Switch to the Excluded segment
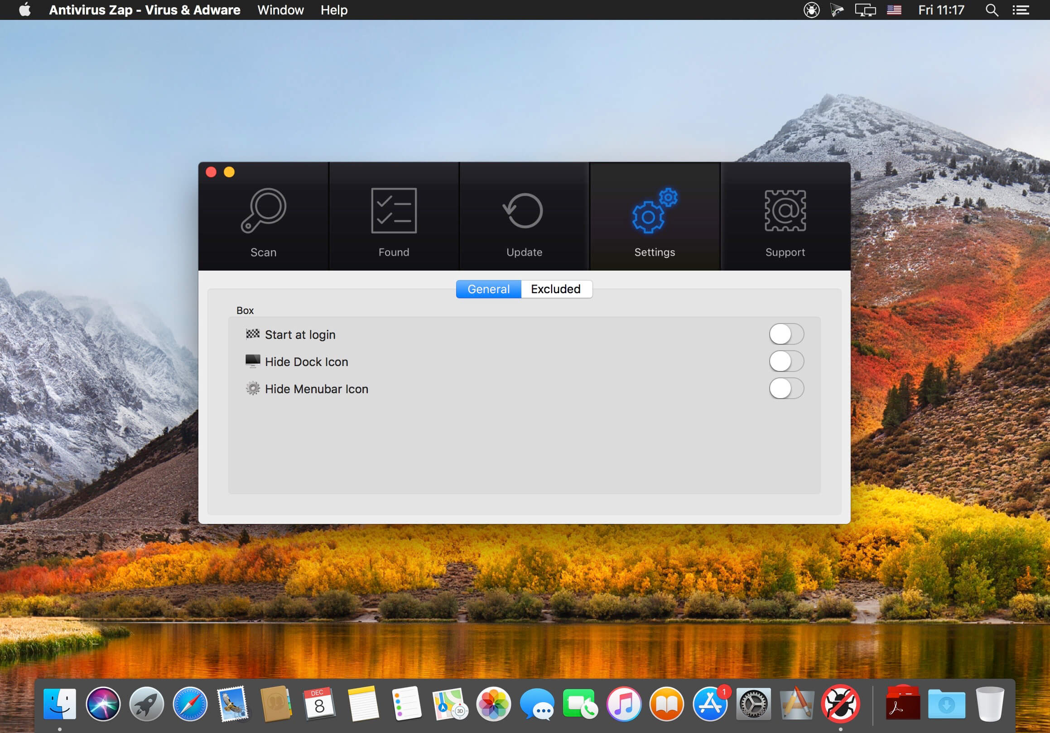This screenshot has width=1050, height=733. click(x=556, y=289)
